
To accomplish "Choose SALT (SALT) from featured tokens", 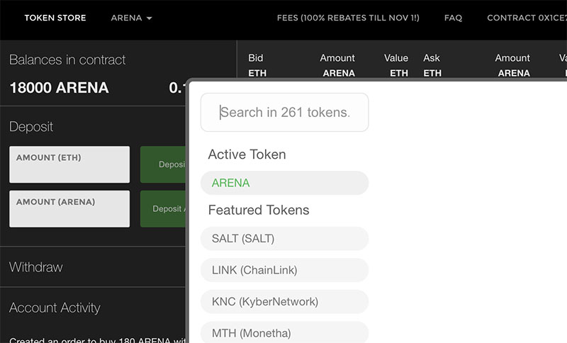I will pyautogui.click(x=285, y=239).
